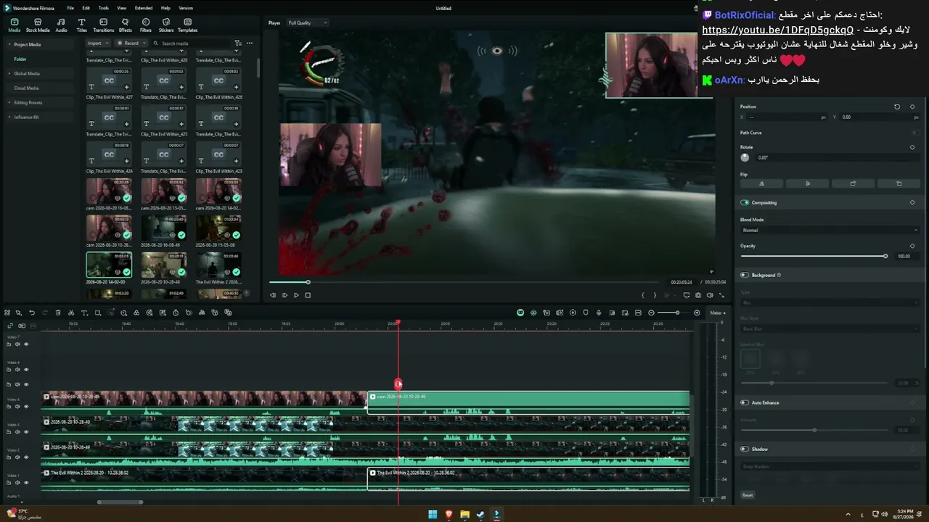The height and width of the screenshot is (522, 929).
Task: Open the Record dropdown
Action: coord(131,43)
